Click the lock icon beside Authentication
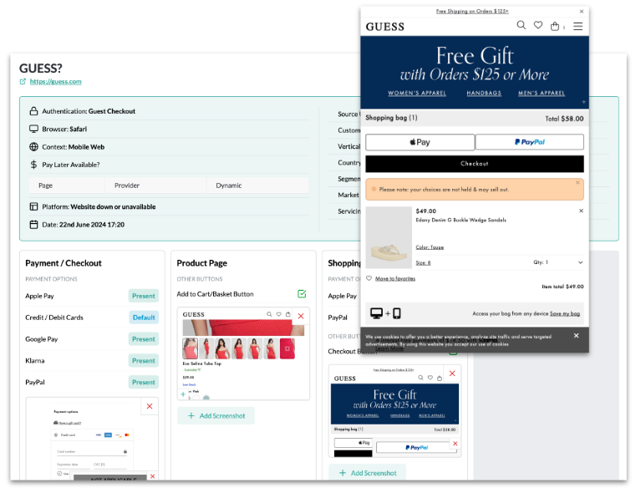This screenshot has height=493, width=641. click(x=33, y=111)
